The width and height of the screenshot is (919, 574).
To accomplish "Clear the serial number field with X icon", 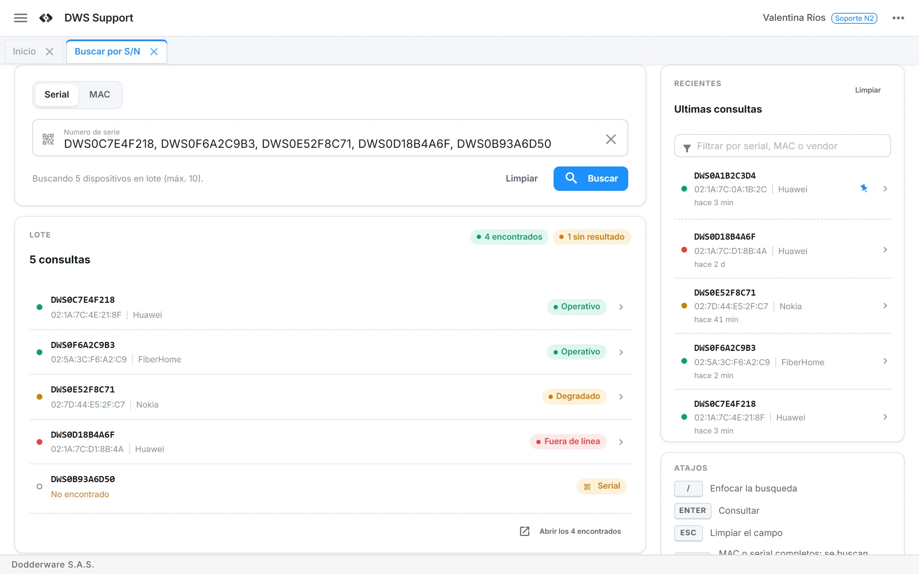I will pyautogui.click(x=611, y=139).
